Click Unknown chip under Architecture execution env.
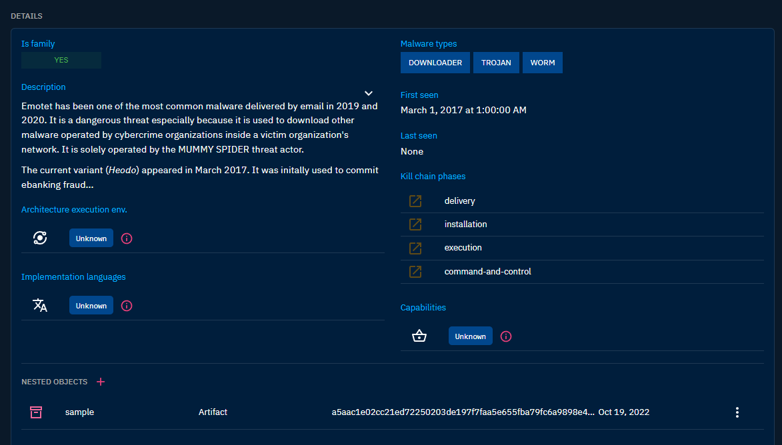782x445 pixels. tap(91, 238)
